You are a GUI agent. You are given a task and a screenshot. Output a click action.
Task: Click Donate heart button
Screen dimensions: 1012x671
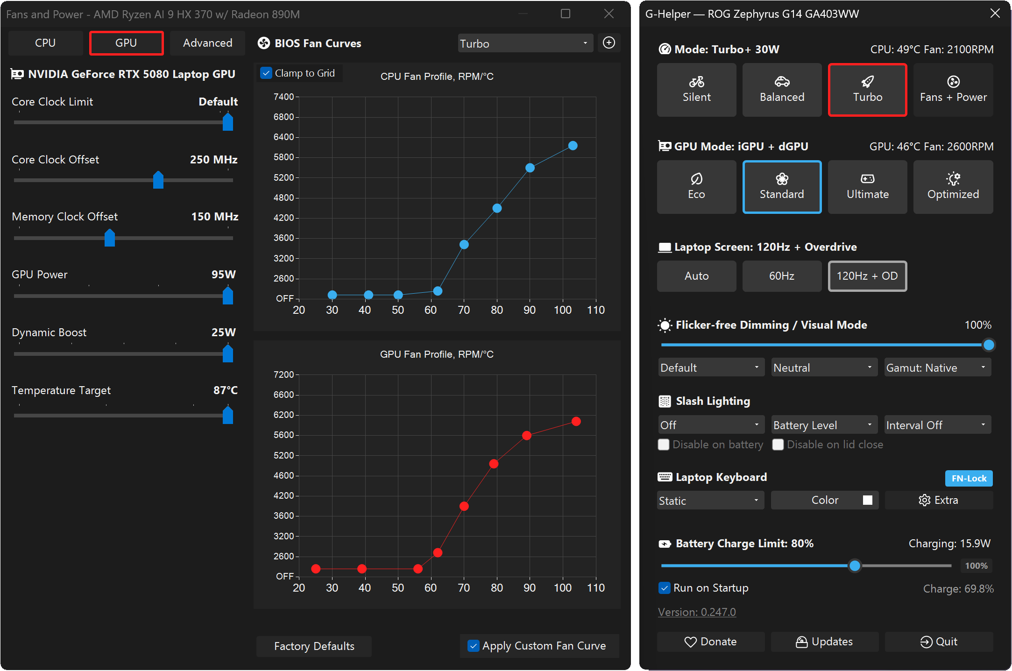click(x=711, y=642)
